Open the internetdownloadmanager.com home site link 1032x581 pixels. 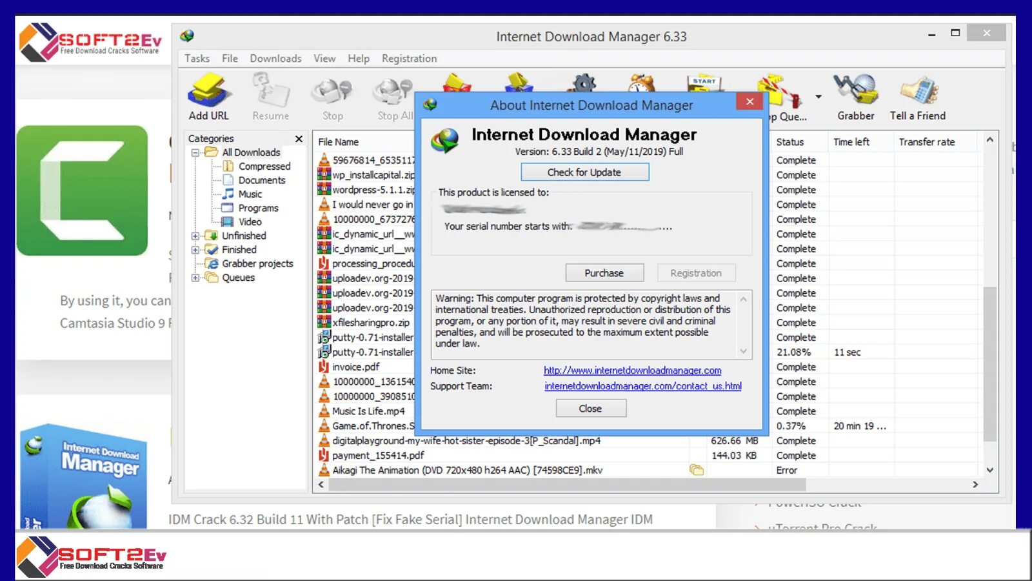point(632,371)
